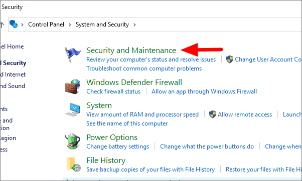This screenshot has height=181, width=302.
Task: Click the Security and Maintenance flag icon
Action: pos(72,54)
